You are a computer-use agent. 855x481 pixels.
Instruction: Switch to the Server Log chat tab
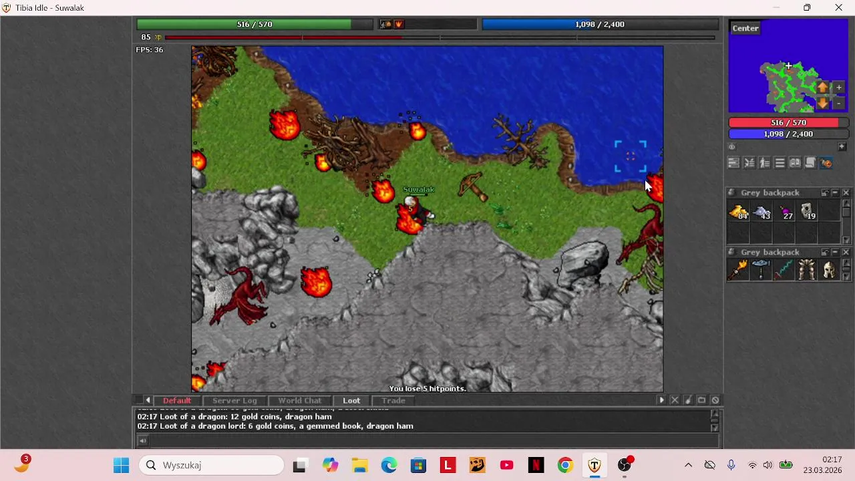[x=234, y=400]
